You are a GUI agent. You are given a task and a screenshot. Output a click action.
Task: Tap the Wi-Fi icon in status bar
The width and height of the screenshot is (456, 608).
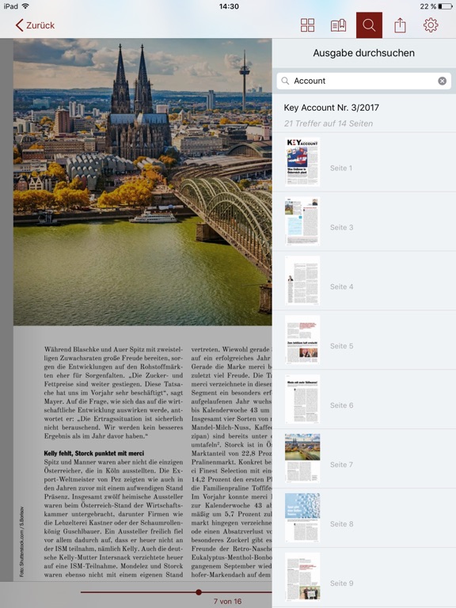pyautogui.click(x=25, y=6)
